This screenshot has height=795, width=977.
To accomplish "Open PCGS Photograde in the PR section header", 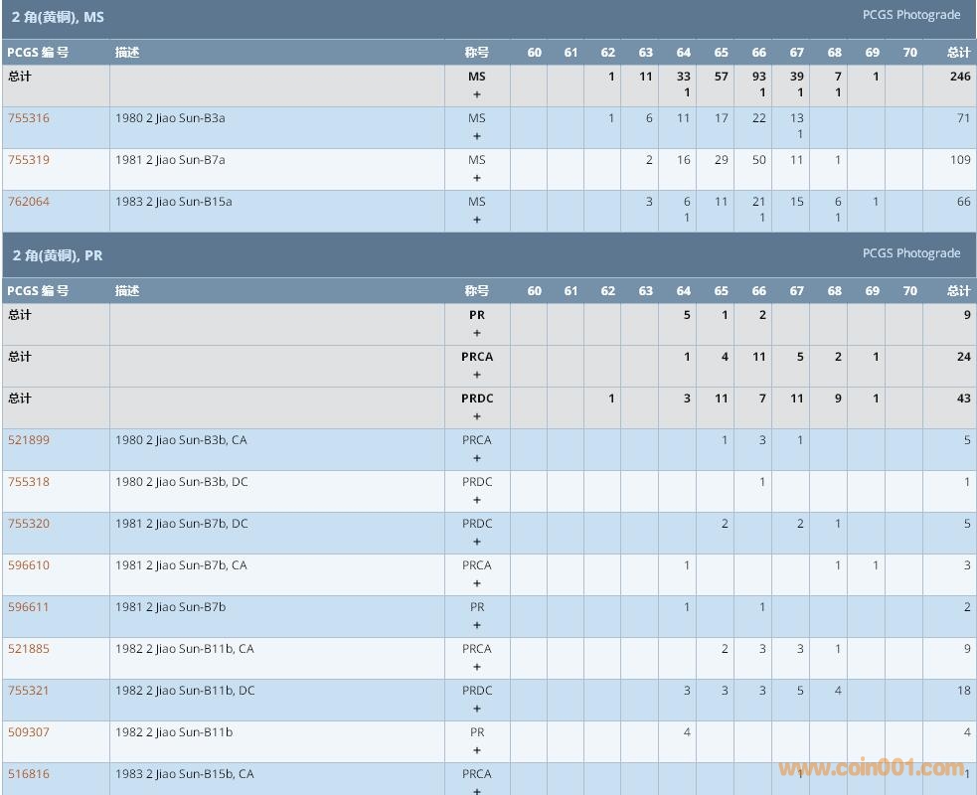I will 910,253.
